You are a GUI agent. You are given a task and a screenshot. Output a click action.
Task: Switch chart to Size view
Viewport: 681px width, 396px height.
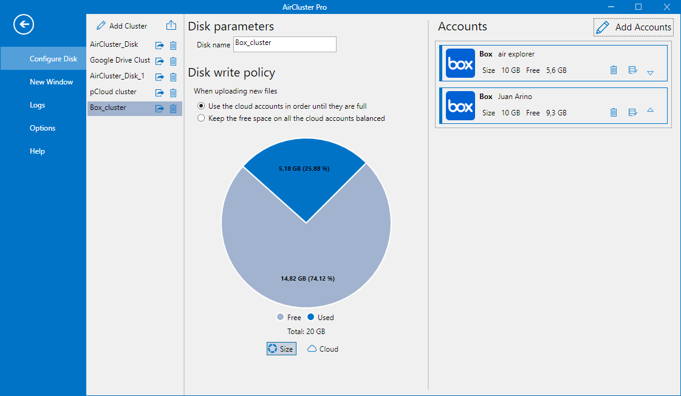click(281, 349)
